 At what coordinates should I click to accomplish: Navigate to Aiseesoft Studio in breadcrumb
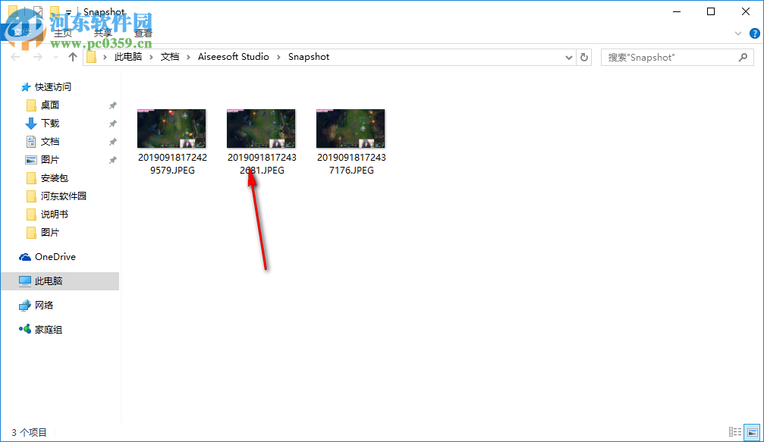233,56
